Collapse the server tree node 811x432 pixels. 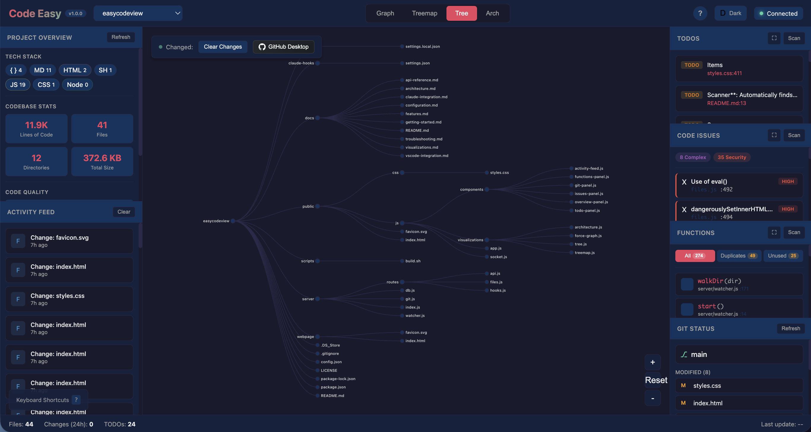[317, 299]
